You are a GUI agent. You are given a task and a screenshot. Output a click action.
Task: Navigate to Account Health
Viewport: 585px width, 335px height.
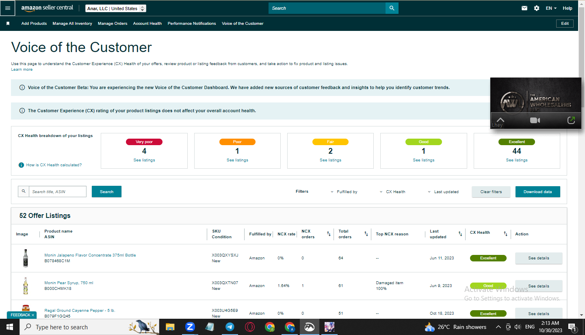pyautogui.click(x=147, y=24)
